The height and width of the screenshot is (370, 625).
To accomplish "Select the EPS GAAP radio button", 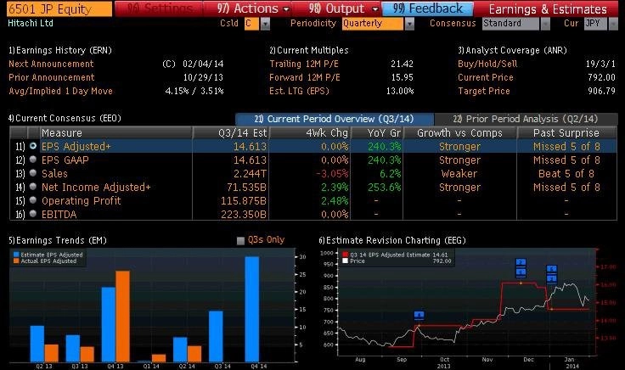I will (x=33, y=160).
